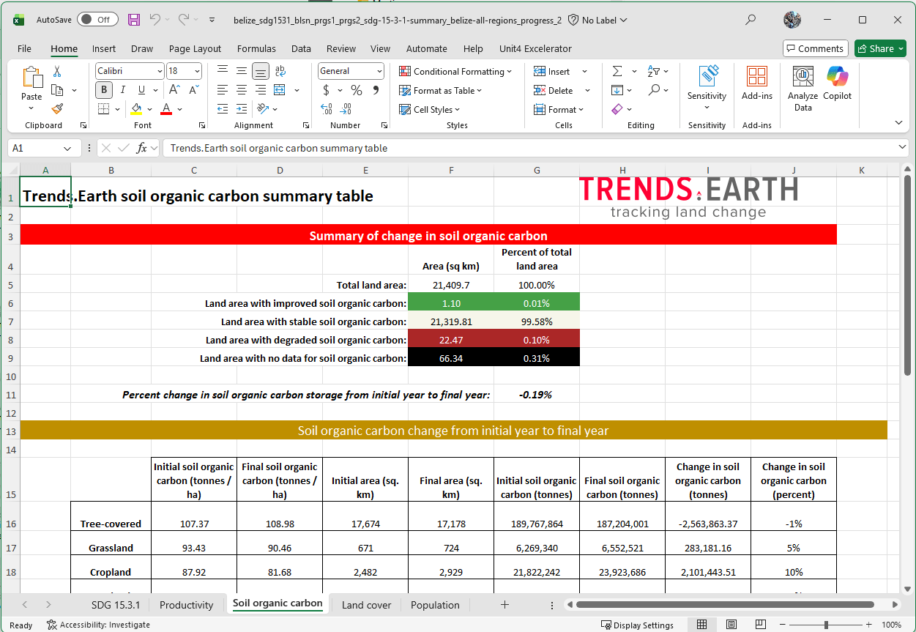Toggle Italic formatting button
Image resolution: width=916 pixels, height=632 pixels.
[122, 90]
